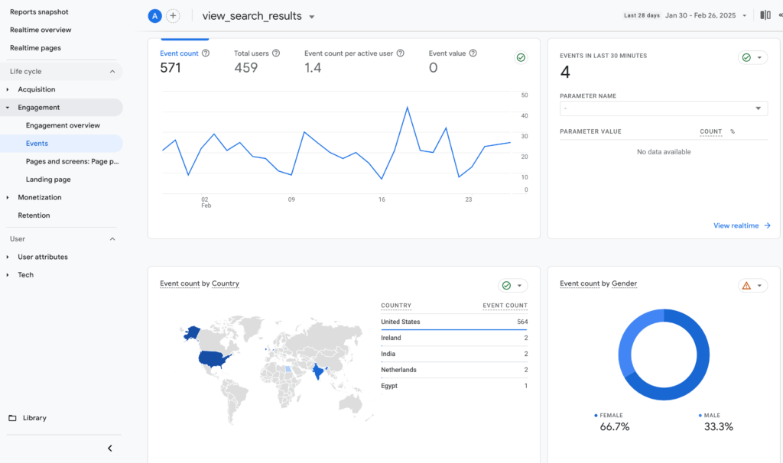This screenshot has height=463, width=783.
Task: Open the view_search_results event dropdown
Action: [x=311, y=17]
